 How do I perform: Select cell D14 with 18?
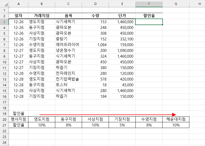pos(95,85)
